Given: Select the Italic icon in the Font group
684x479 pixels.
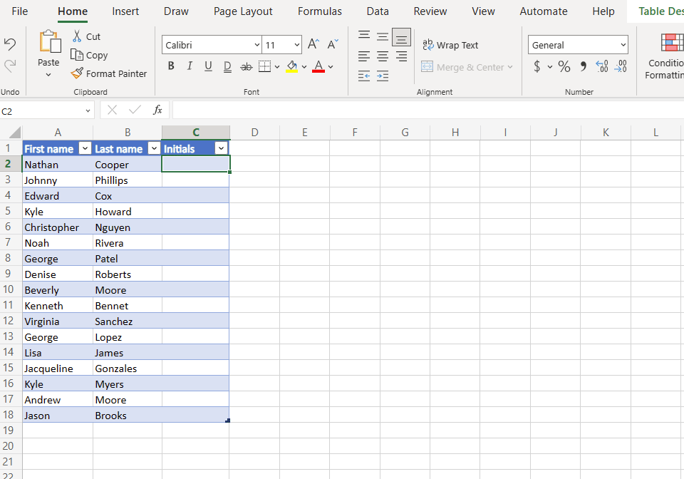Looking at the screenshot, I should 190,66.
